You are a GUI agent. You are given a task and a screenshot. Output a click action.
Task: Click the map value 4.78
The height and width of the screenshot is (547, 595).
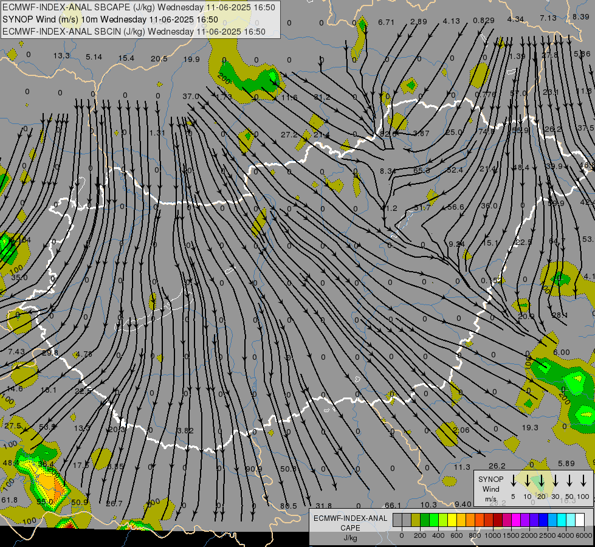click(x=84, y=354)
